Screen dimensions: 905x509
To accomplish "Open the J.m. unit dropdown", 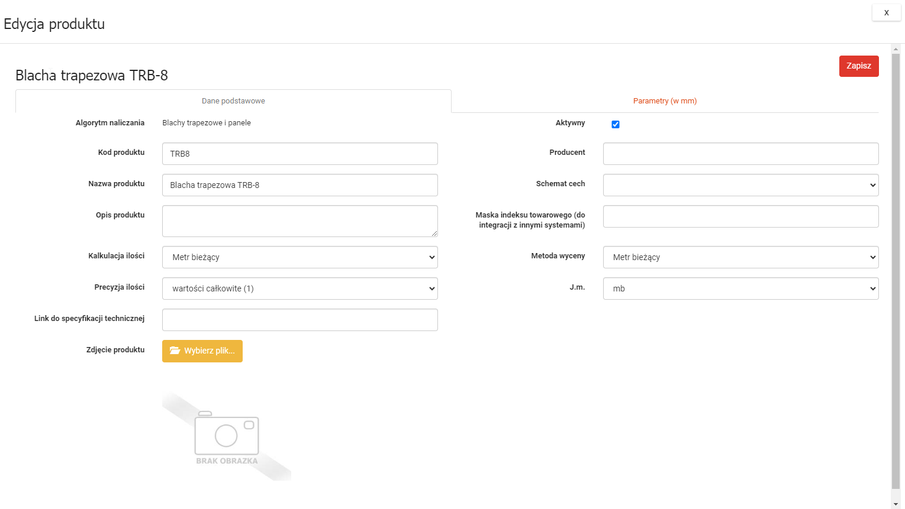I will pyautogui.click(x=740, y=288).
